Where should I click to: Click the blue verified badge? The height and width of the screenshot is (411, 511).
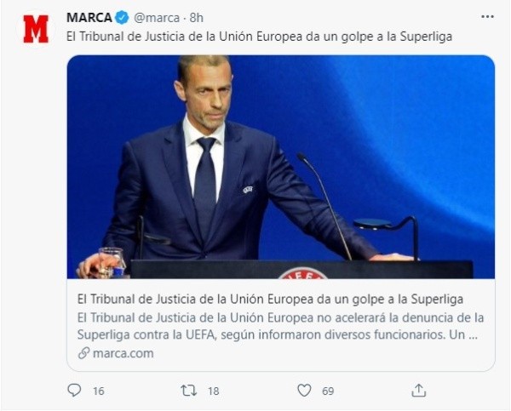pyautogui.click(x=123, y=17)
